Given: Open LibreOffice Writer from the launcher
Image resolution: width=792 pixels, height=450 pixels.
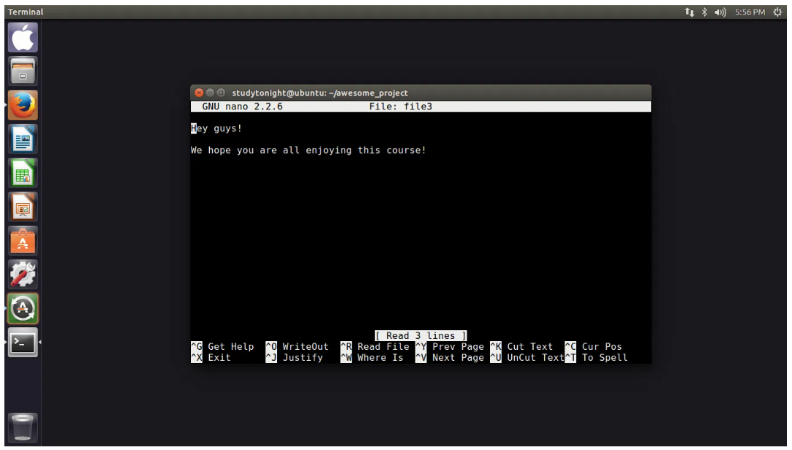Looking at the screenshot, I should [22, 140].
